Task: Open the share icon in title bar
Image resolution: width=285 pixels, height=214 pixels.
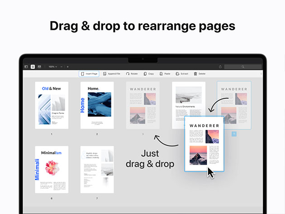Action: (220, 67)
